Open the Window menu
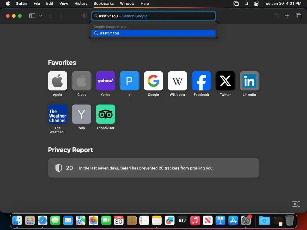 click(x=127, y=3)
